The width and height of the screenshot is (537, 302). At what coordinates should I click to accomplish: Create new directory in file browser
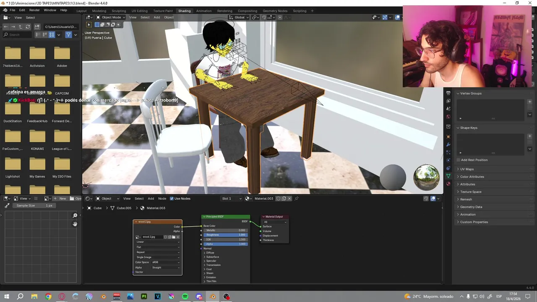coord(37,27)
